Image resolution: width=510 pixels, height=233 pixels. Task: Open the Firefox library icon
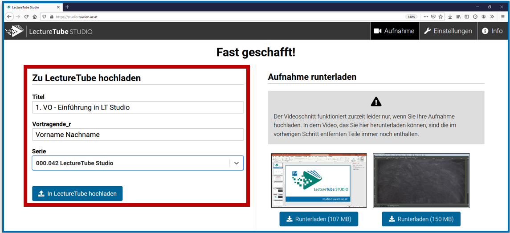[x=458, y=16]
